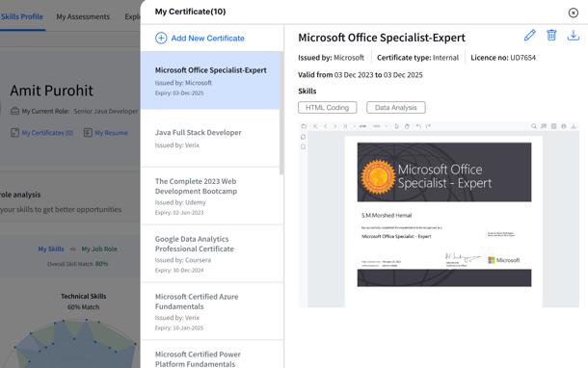This screenshot has width=588, height=368.
Task: Close the My Certificate panel
Action: pyautogui.click(x=573, y=13)
